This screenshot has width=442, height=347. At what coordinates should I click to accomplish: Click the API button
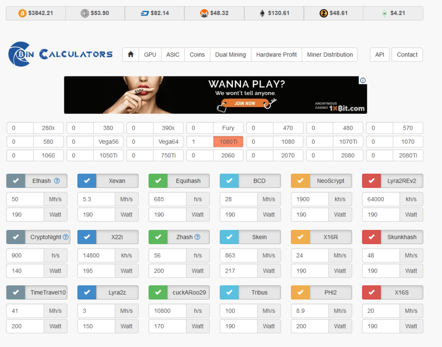(379, 54)
